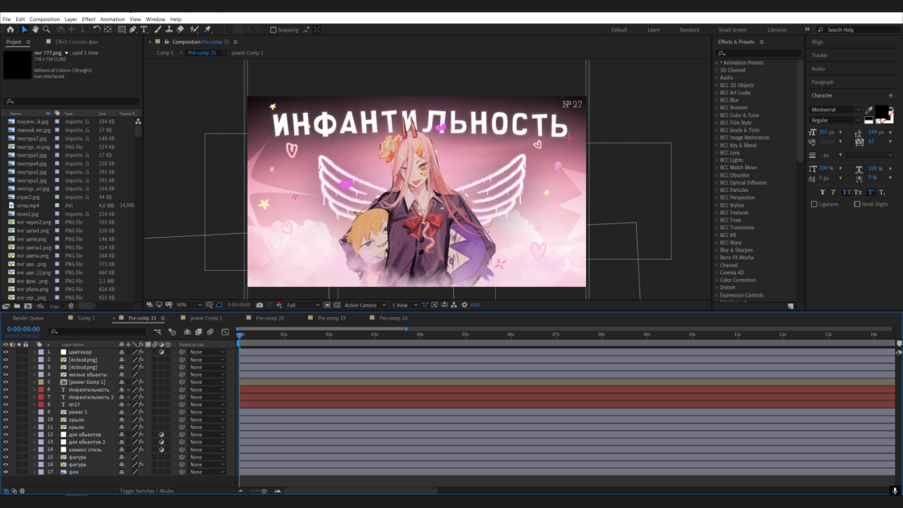The image size is (903, 508).
Task: Hide the милые объекты layer
Action: [x=6, y=374]
